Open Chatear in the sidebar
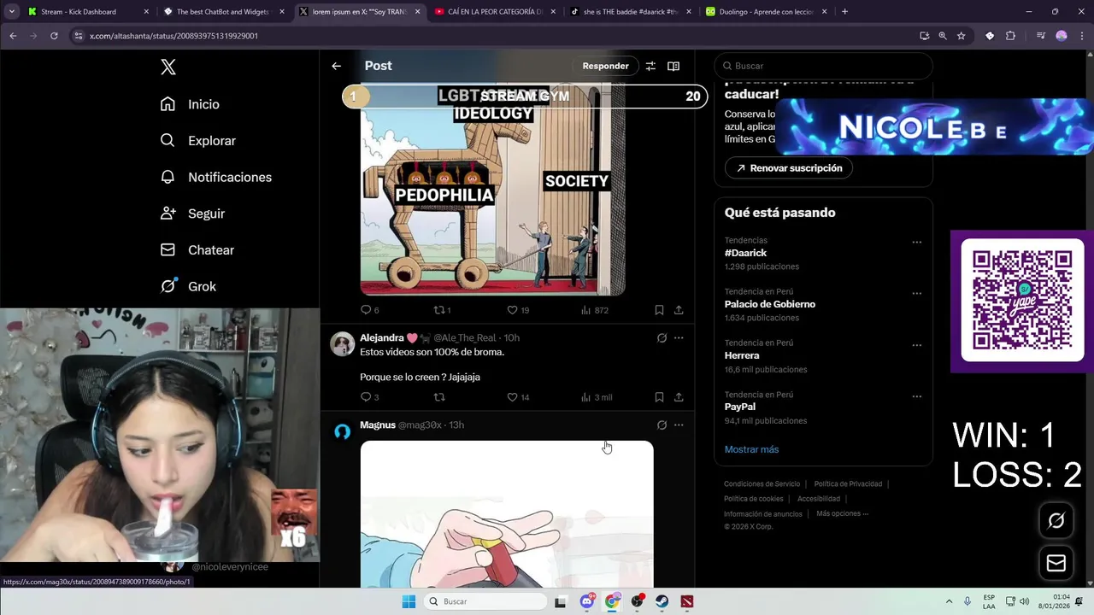Image resolution: width=1094 pixels, height=615 pixels. coord(197,250)
